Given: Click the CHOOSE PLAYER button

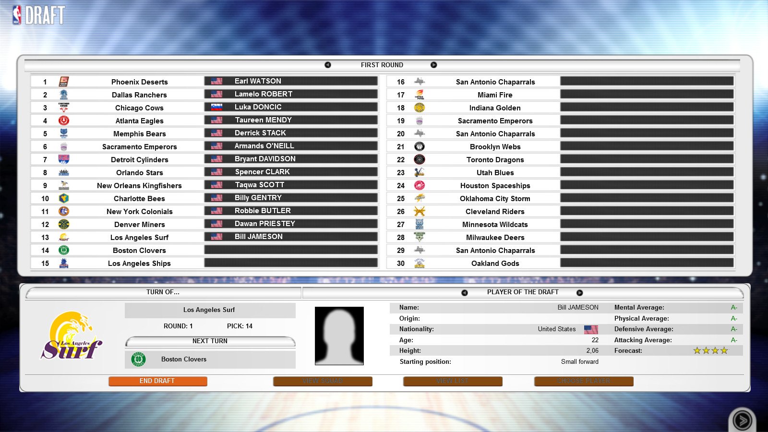Looking at the screenshot, I should coord(584,381).
